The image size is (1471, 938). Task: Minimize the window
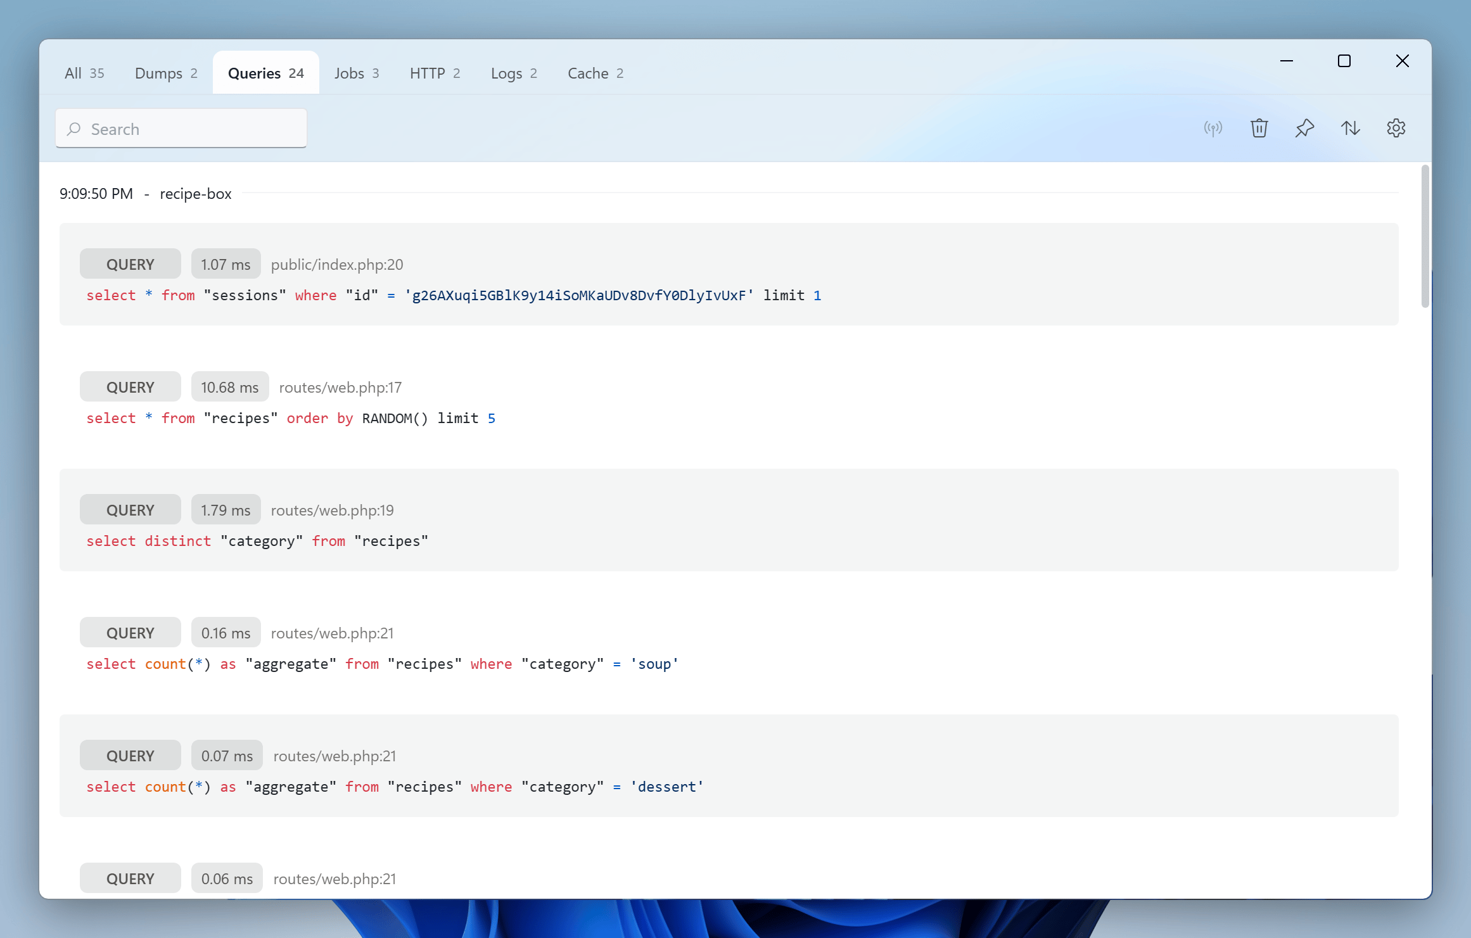1286,61
